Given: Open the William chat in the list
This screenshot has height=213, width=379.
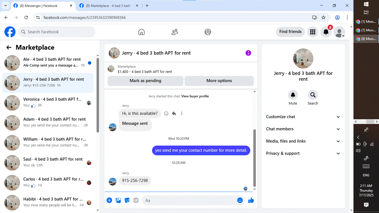Looking at the screenshot, I should coord(48,143).
